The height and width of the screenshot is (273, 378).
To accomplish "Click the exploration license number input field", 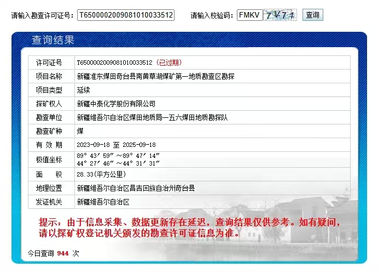I will pos(126,15).
